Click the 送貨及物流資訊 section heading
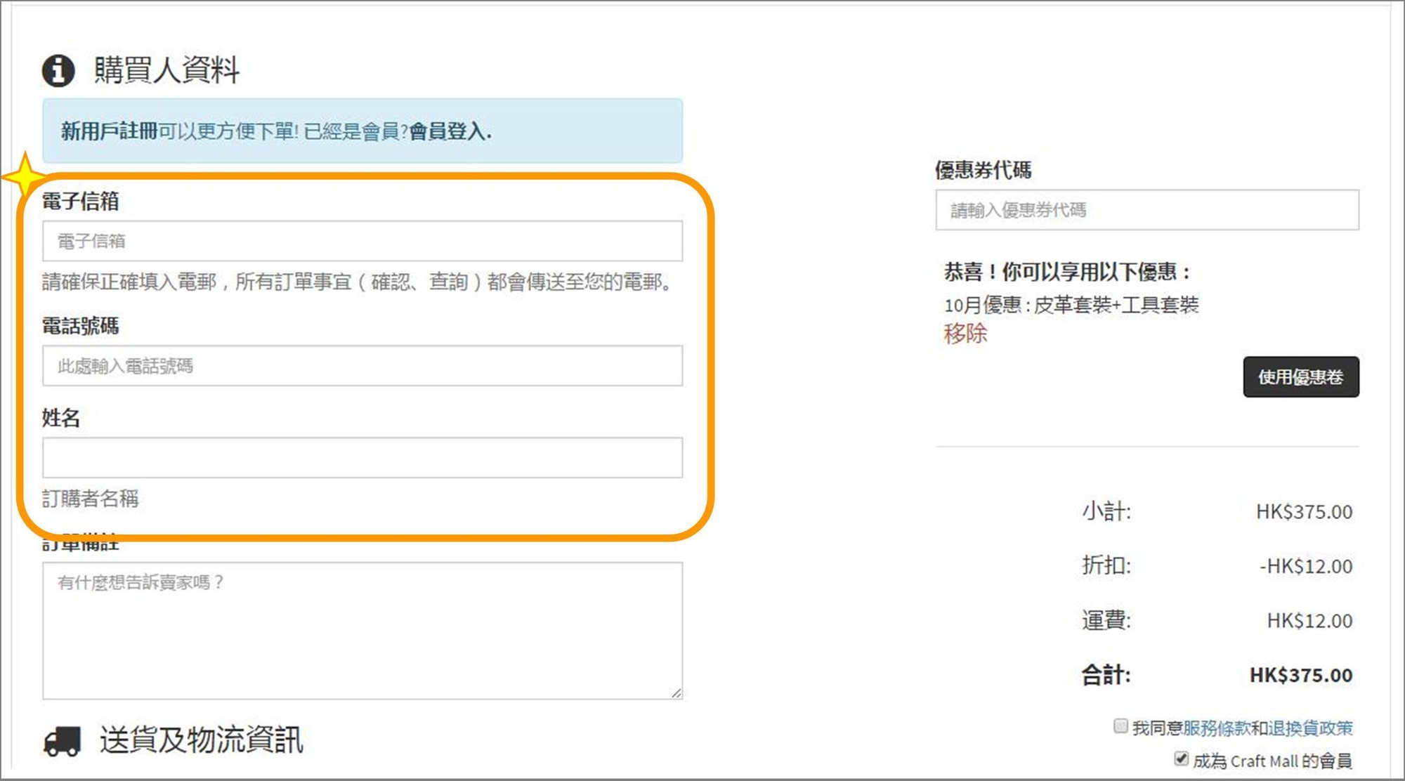Viewport: 1405px width, 781px height. tap(201, 740)
